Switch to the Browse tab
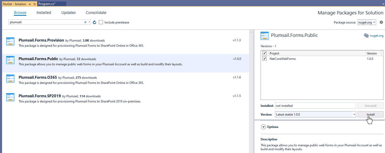The height and width of the screenshot is (153, 385). pos(20,13)
